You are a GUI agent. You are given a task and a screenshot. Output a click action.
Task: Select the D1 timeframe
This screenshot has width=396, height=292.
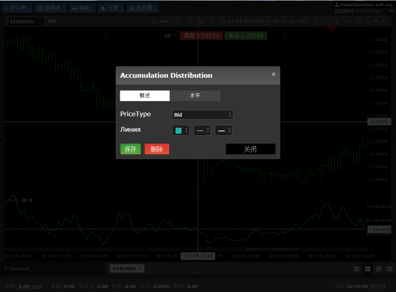click(x=284, y=21)
